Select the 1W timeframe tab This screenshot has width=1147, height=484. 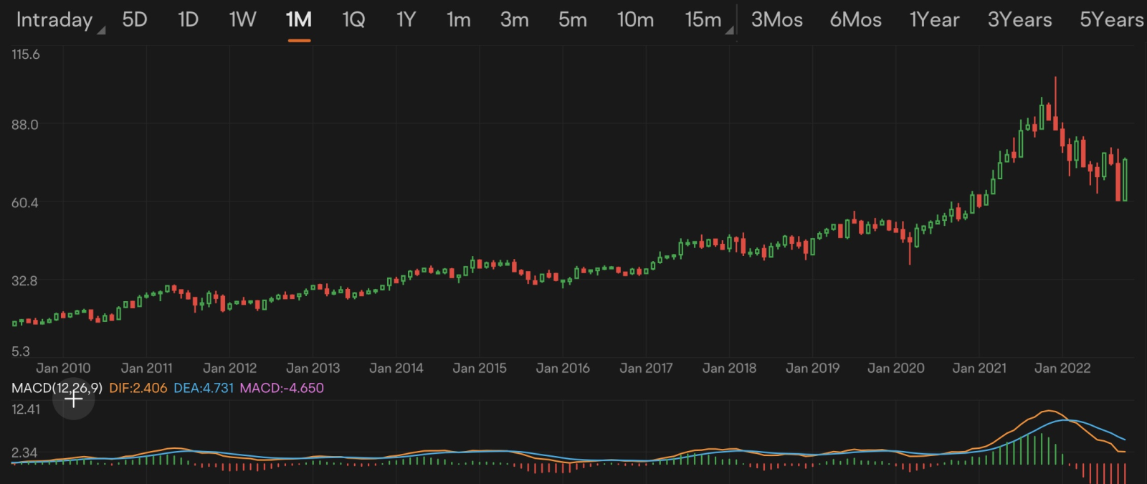[x=242, y=20]
